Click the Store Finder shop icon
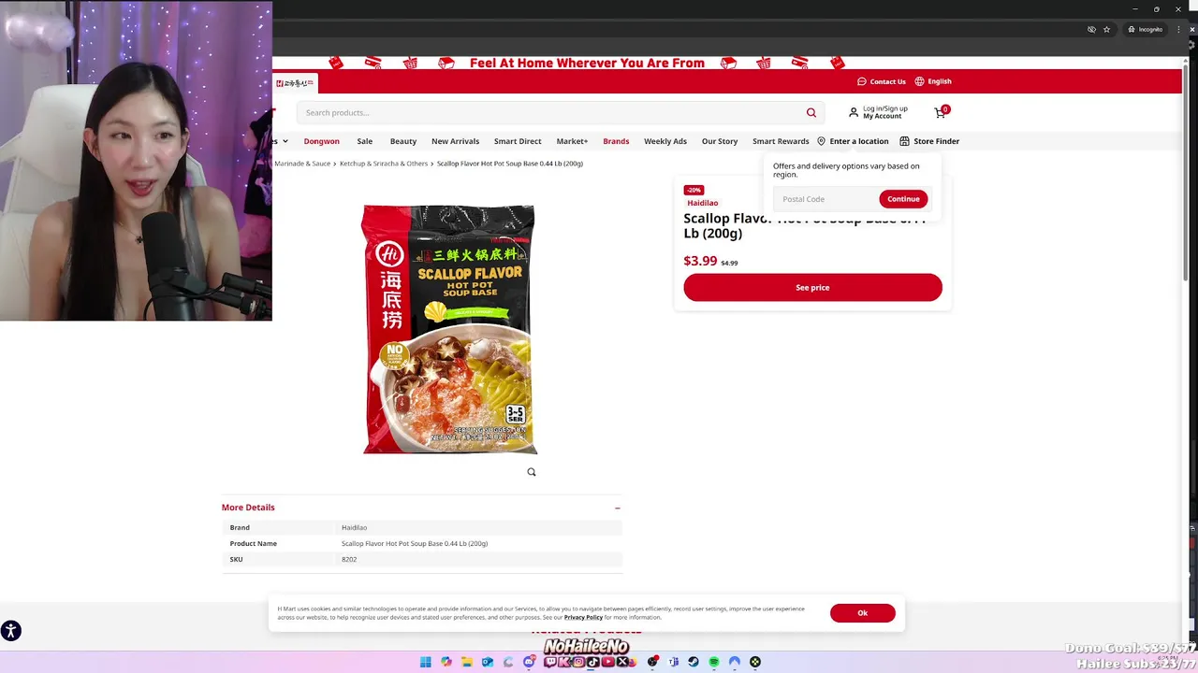Image resolution: width=1198 pixels, height=673 pixels. point(904,141)
